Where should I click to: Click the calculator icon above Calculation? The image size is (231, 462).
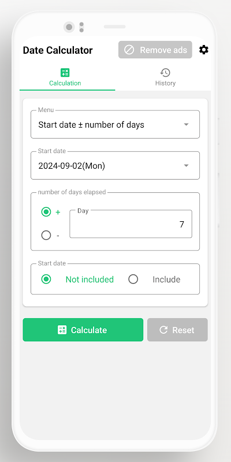[65, 73]
